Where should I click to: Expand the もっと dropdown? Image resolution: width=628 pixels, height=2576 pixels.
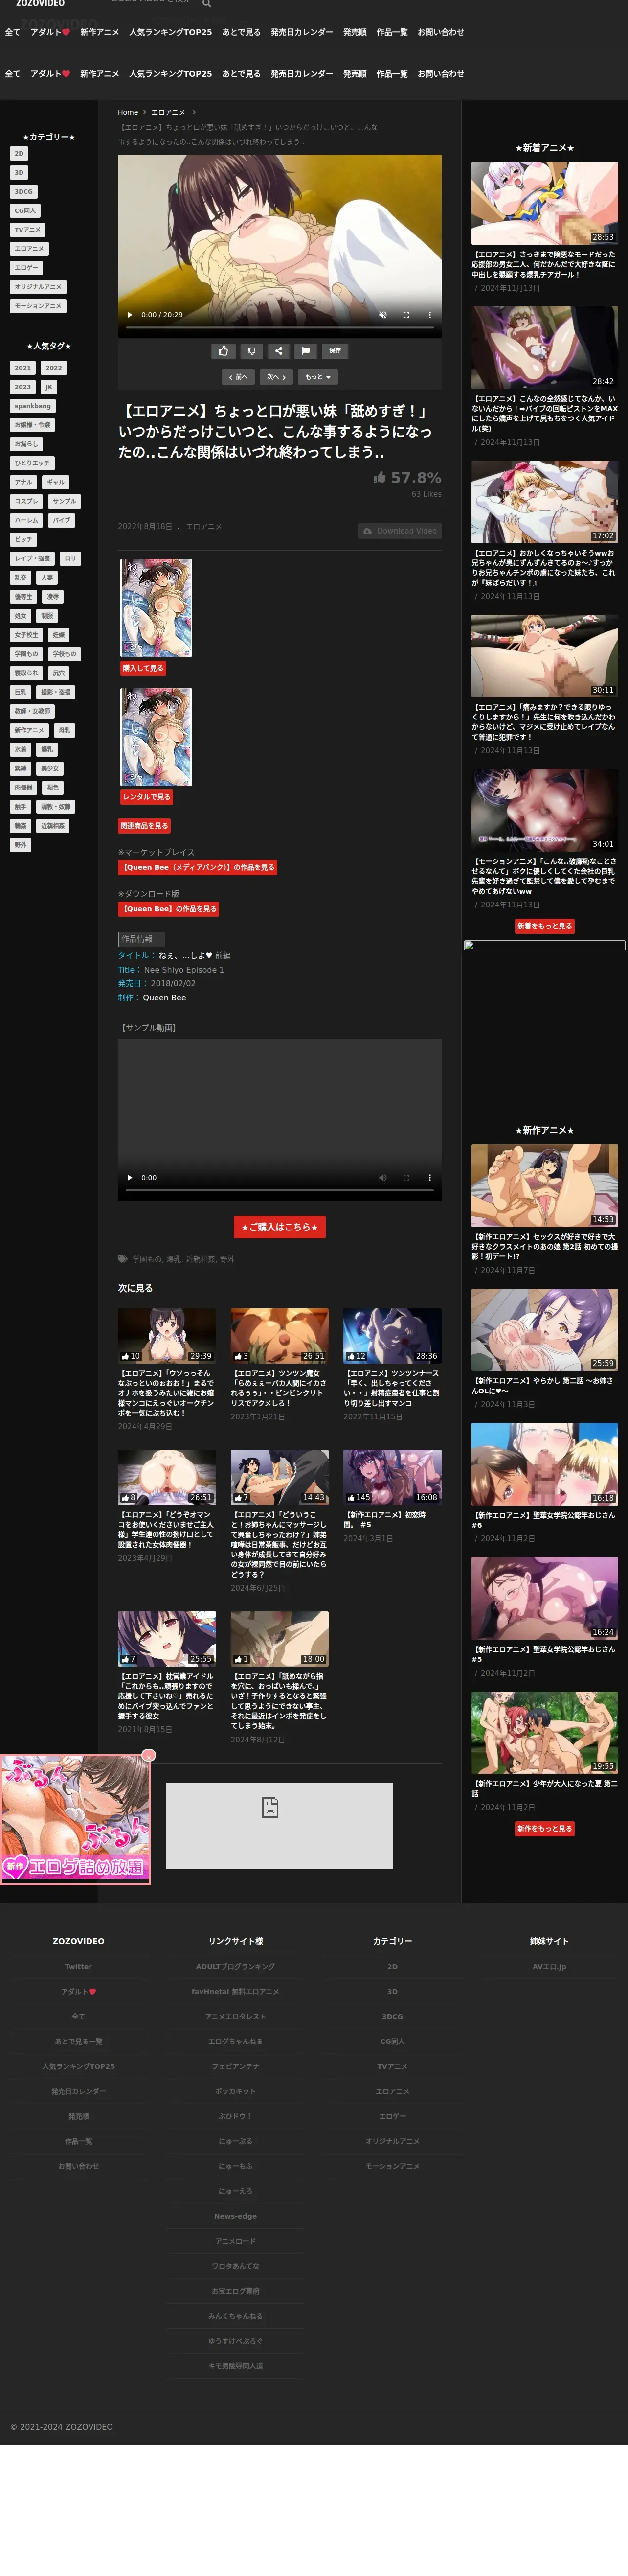coord(318,377)
